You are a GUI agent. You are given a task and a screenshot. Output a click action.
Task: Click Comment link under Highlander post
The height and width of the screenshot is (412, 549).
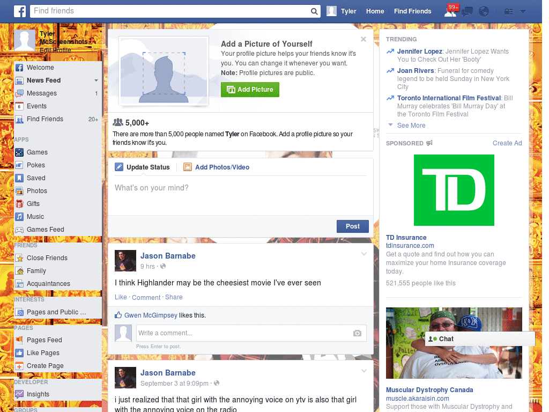146,297
